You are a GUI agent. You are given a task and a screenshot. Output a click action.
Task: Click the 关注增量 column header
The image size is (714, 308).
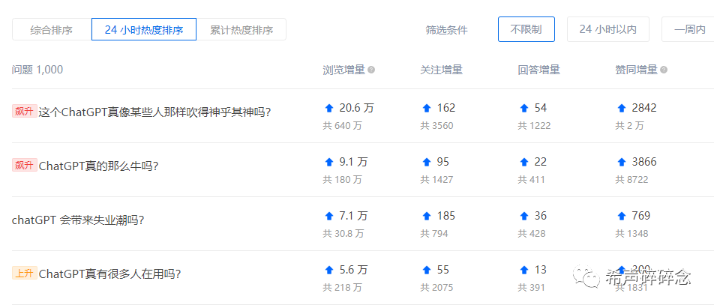441,70
